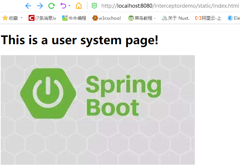Open the dropdown next to the undo arrow
Image resolution: width=240 pixels, height=168 pixels.
69,6
